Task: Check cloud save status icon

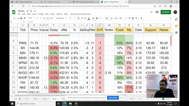Action: pos(35,11)
